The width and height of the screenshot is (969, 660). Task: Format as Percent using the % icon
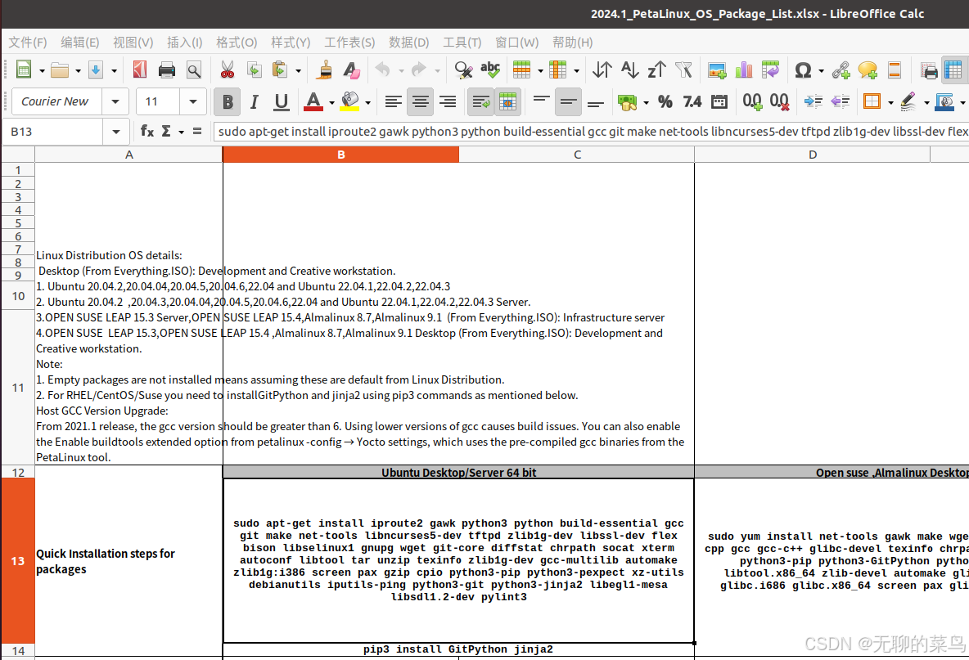tap(665, 102)
